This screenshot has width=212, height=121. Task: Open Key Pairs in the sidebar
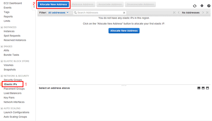tap(9, 97)
